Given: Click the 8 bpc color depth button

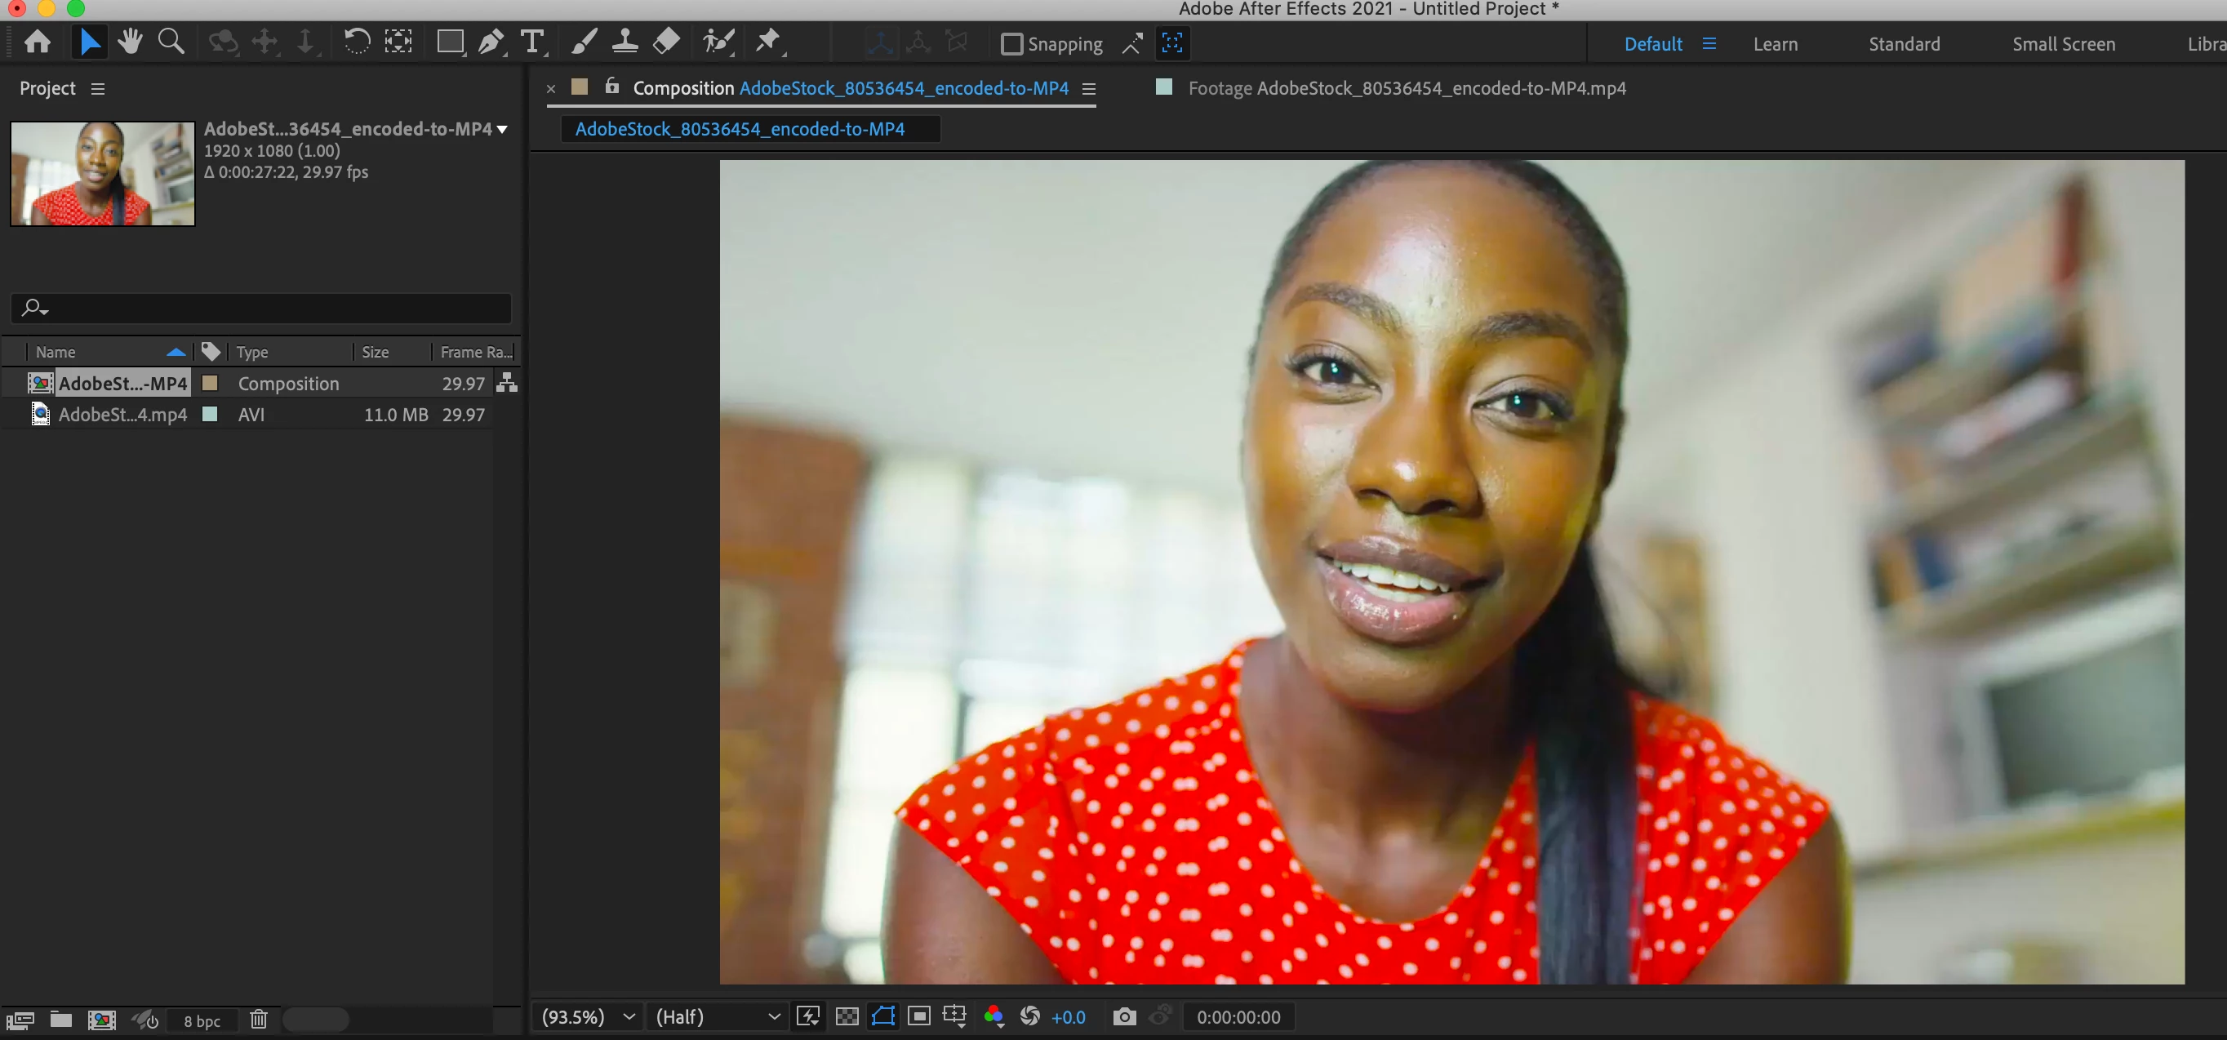Looking at the screenshot, I should tap(202, 1021).
